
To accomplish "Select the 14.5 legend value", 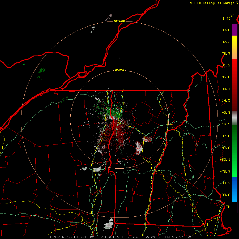I will click(x=226, y=101).
